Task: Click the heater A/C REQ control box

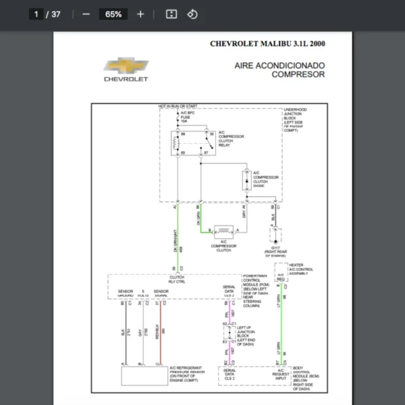Action: pos(281,273)
